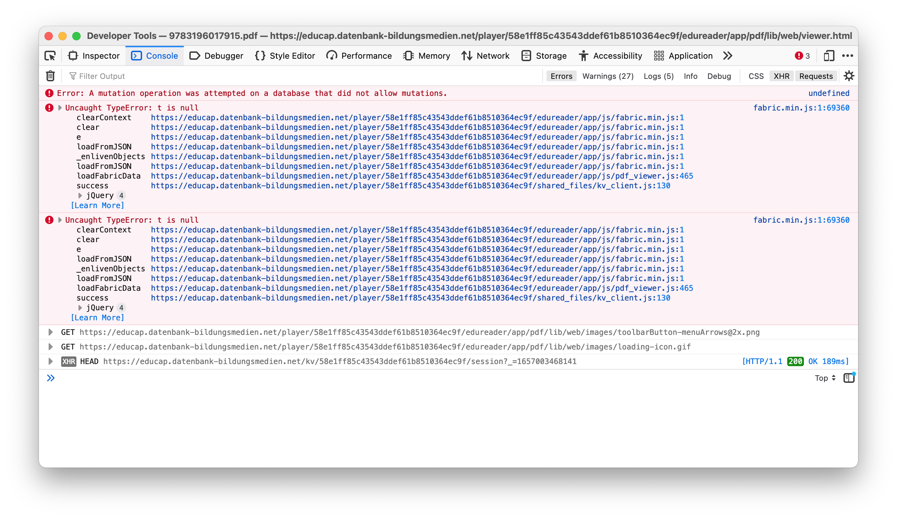Open the Application tab
Viewport: 897px width, 519px height.
click(683, 56)
